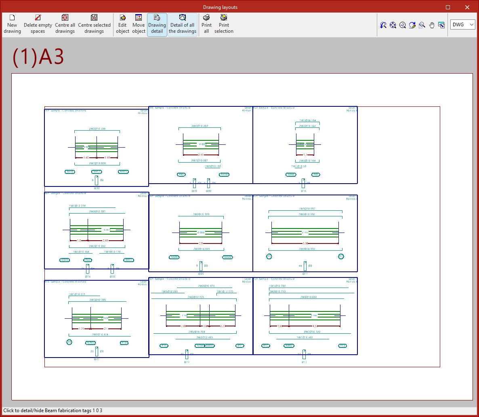Open the DWG format dropdown
Viewport: 479px width, 417px height.
(463, 25)
